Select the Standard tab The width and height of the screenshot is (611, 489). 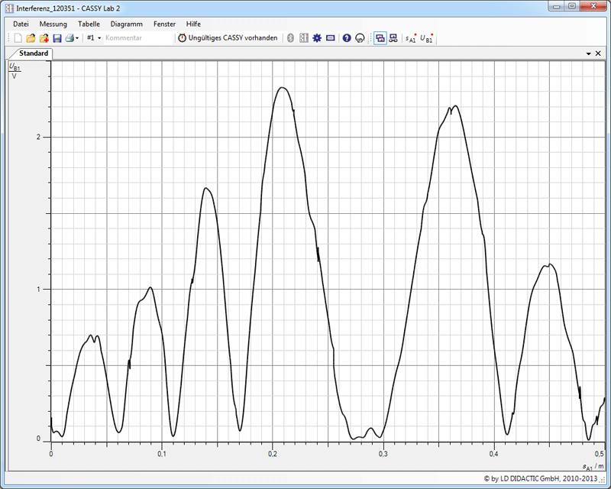pos(34,53)
